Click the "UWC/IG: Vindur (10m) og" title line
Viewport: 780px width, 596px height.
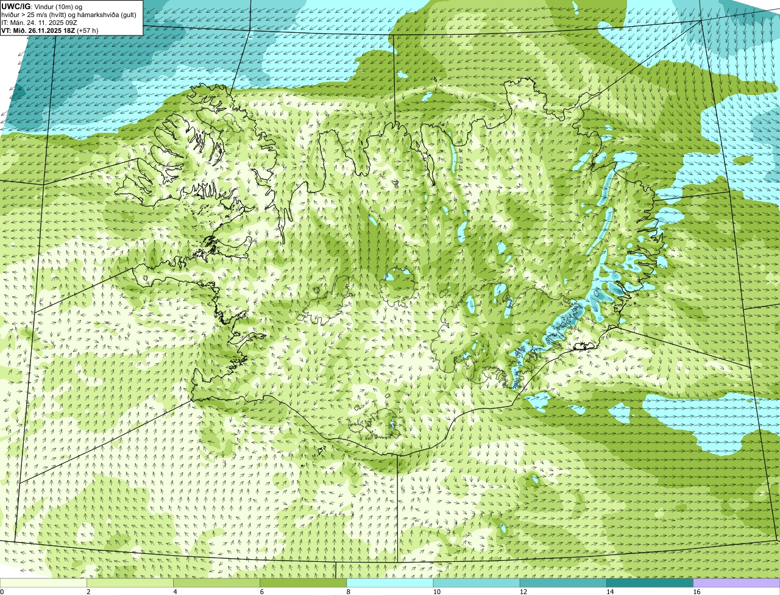click(42, 6)
